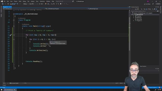162x91 pixels.
Task: Click the top Search (Ctrl+Q) box
Action: (x=65, y=1)
